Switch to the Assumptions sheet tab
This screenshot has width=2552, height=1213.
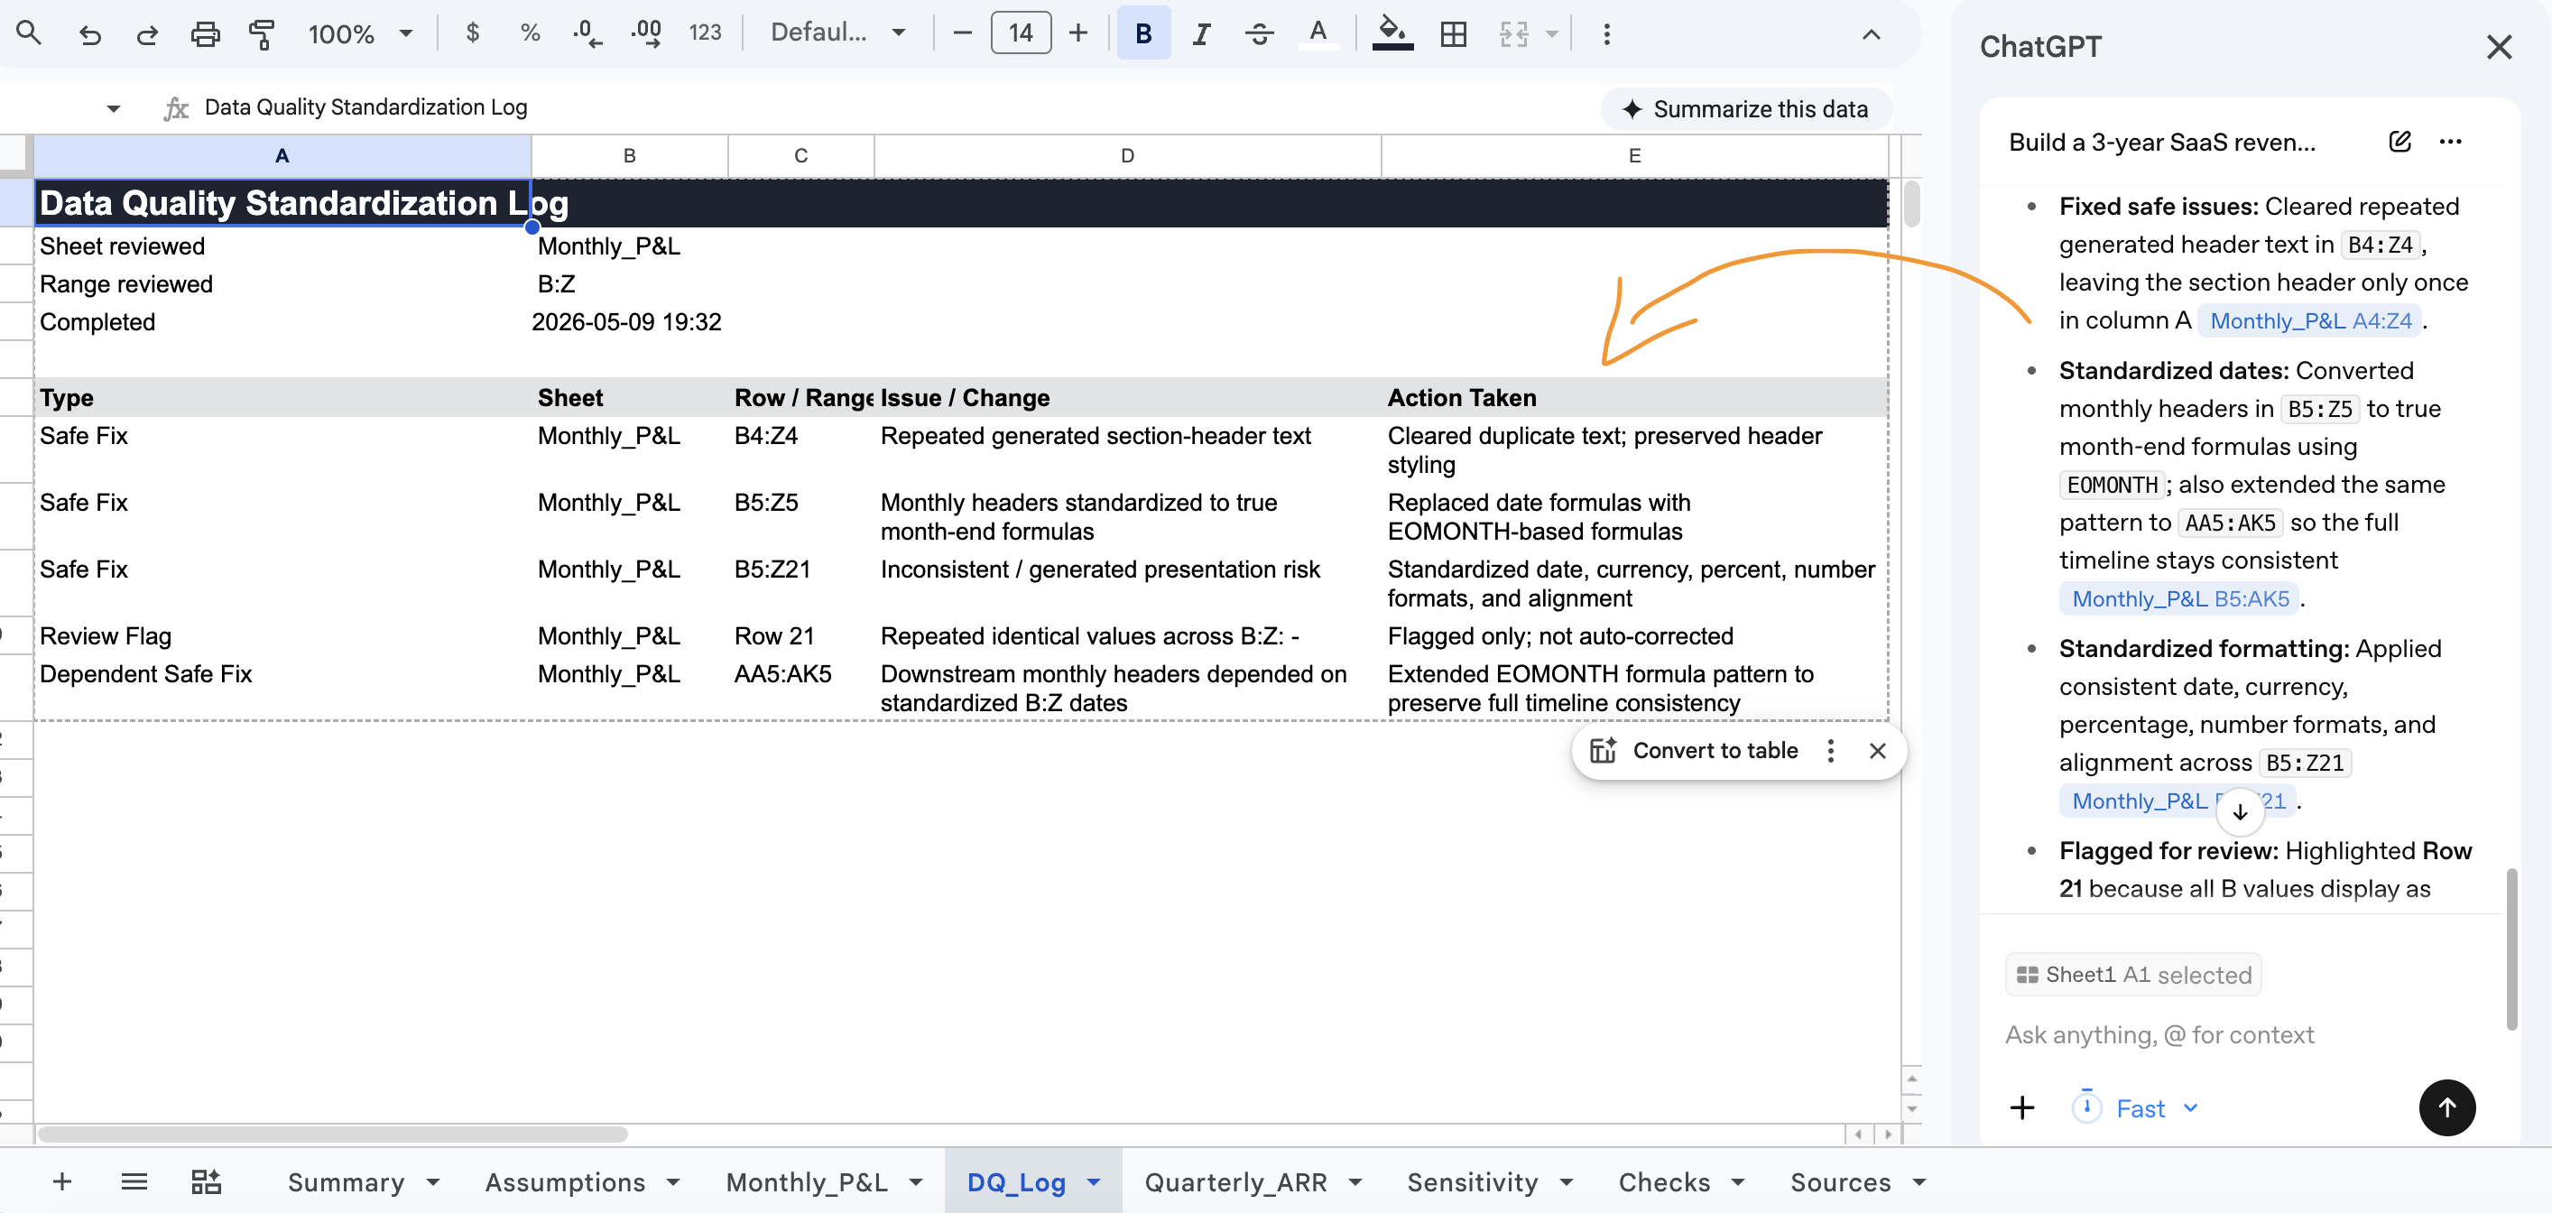coord(565,1182)
